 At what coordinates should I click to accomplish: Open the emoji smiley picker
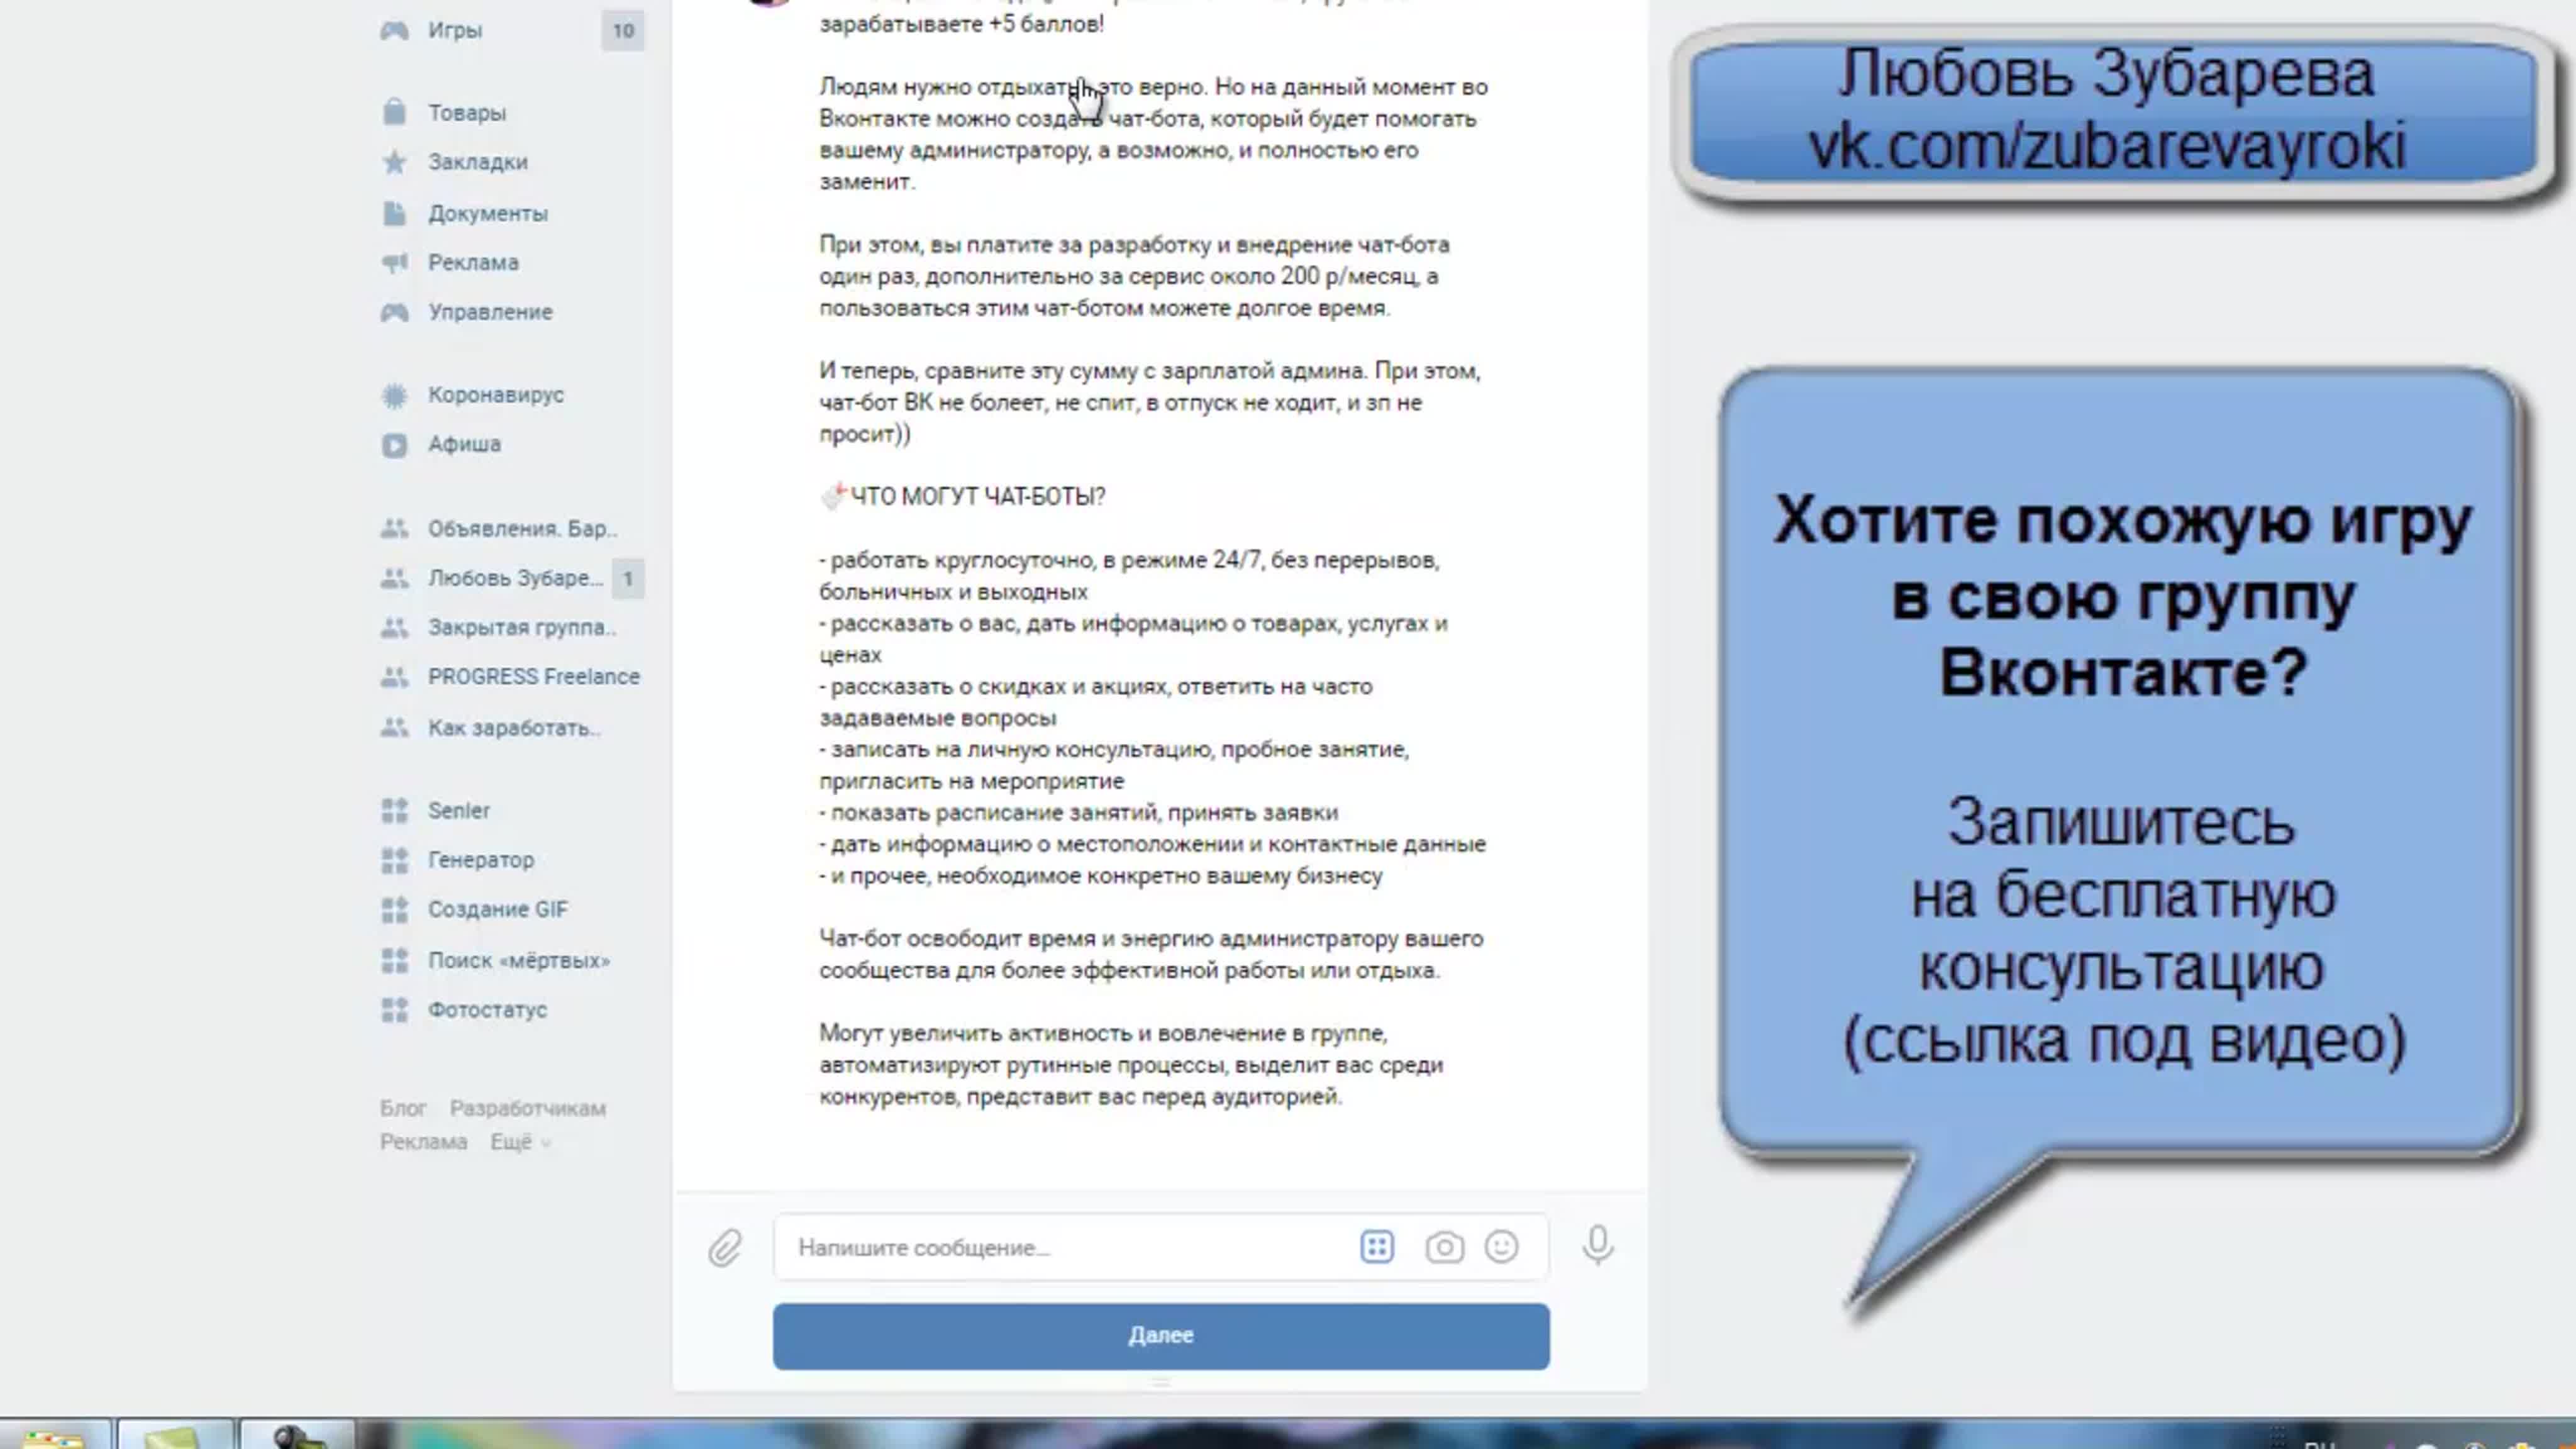[x=1501, y=1247]
